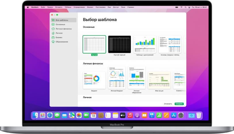Select Основные category in sidebar
The height and width of the screenshot is (134, 234).
click(64, 24)
